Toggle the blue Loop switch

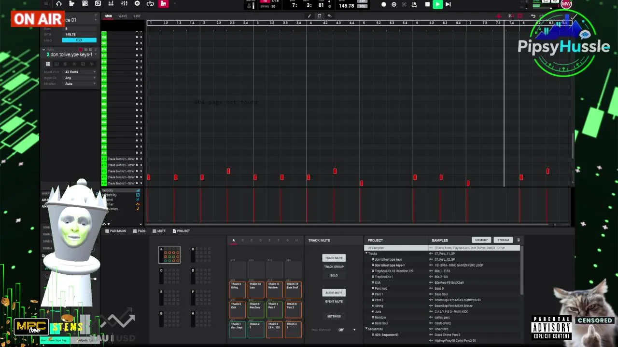click(x=79, y=40)
